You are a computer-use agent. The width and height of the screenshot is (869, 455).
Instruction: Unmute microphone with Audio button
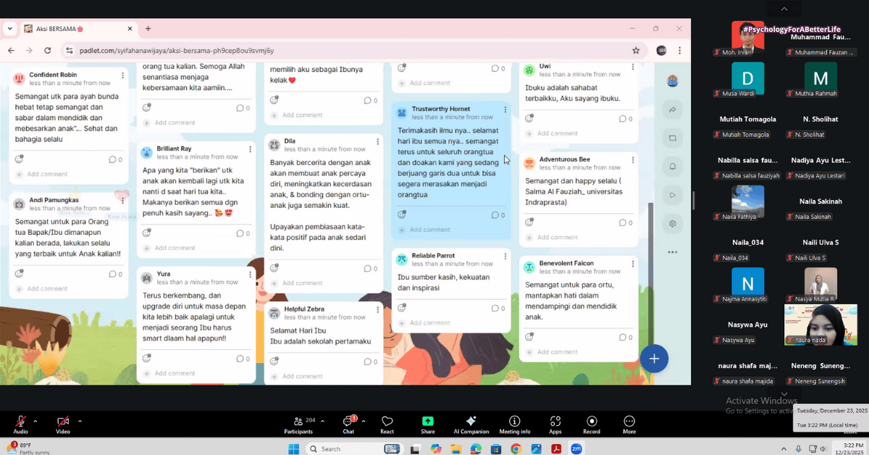point(20,425)
